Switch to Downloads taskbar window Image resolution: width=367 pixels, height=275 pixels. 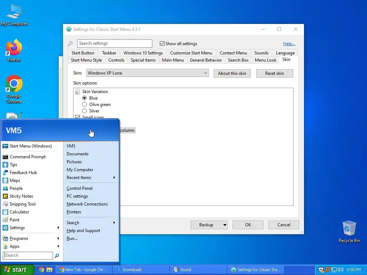point(141,270)
